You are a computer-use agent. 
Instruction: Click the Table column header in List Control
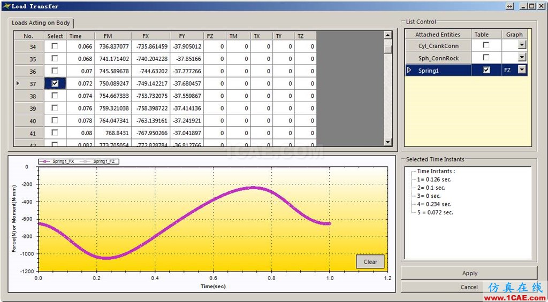point(486,34)
